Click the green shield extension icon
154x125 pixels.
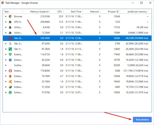10,54
